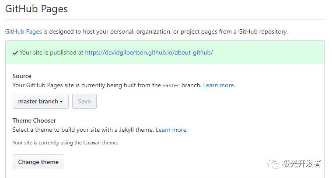Click the Source section heading
Image resolution: width=332 pixels, height=178 pixels.
(22, 76)
